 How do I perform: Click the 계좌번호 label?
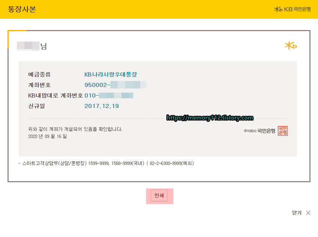[39, 85]
